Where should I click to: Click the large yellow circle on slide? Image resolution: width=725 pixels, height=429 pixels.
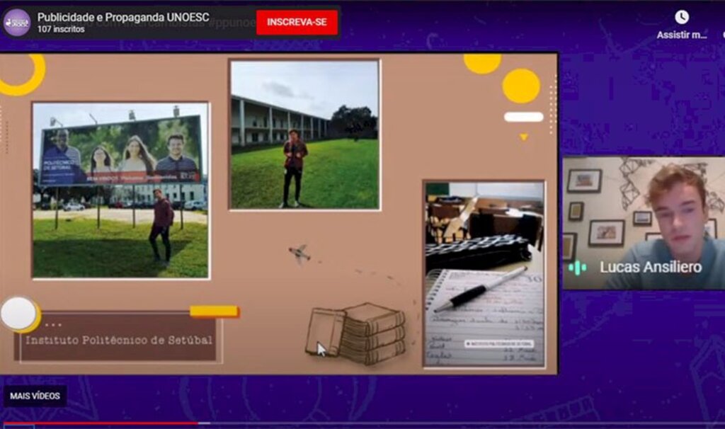point(521,86)
